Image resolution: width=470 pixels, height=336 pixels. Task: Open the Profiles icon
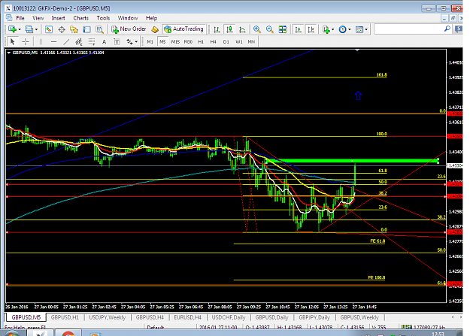29,29
